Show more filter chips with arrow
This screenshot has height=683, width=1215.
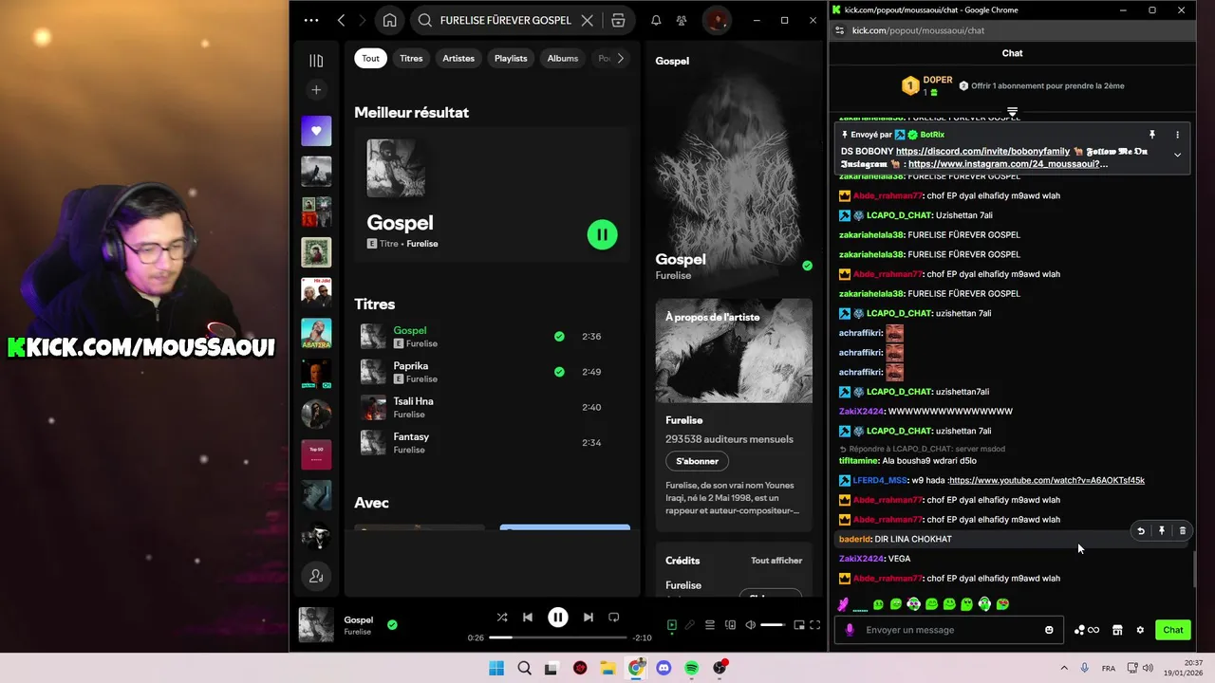click(x=621, y=58)
